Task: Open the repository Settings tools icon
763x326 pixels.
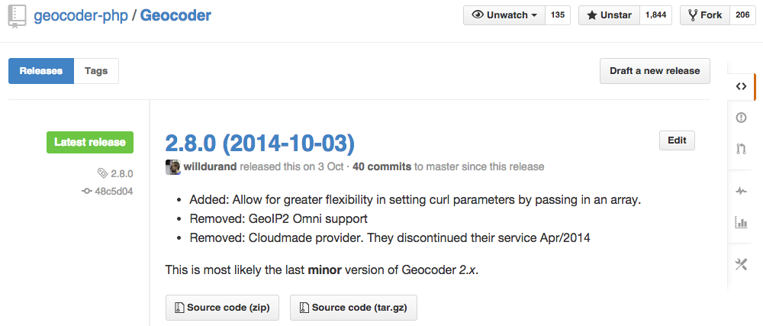Action: click(741, 265)
